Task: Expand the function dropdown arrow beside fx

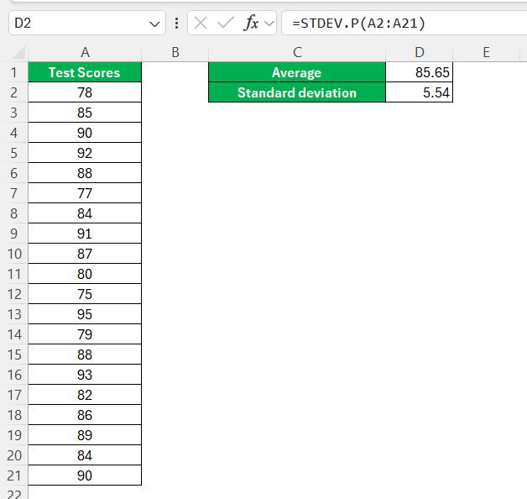Action: (269, 24)
